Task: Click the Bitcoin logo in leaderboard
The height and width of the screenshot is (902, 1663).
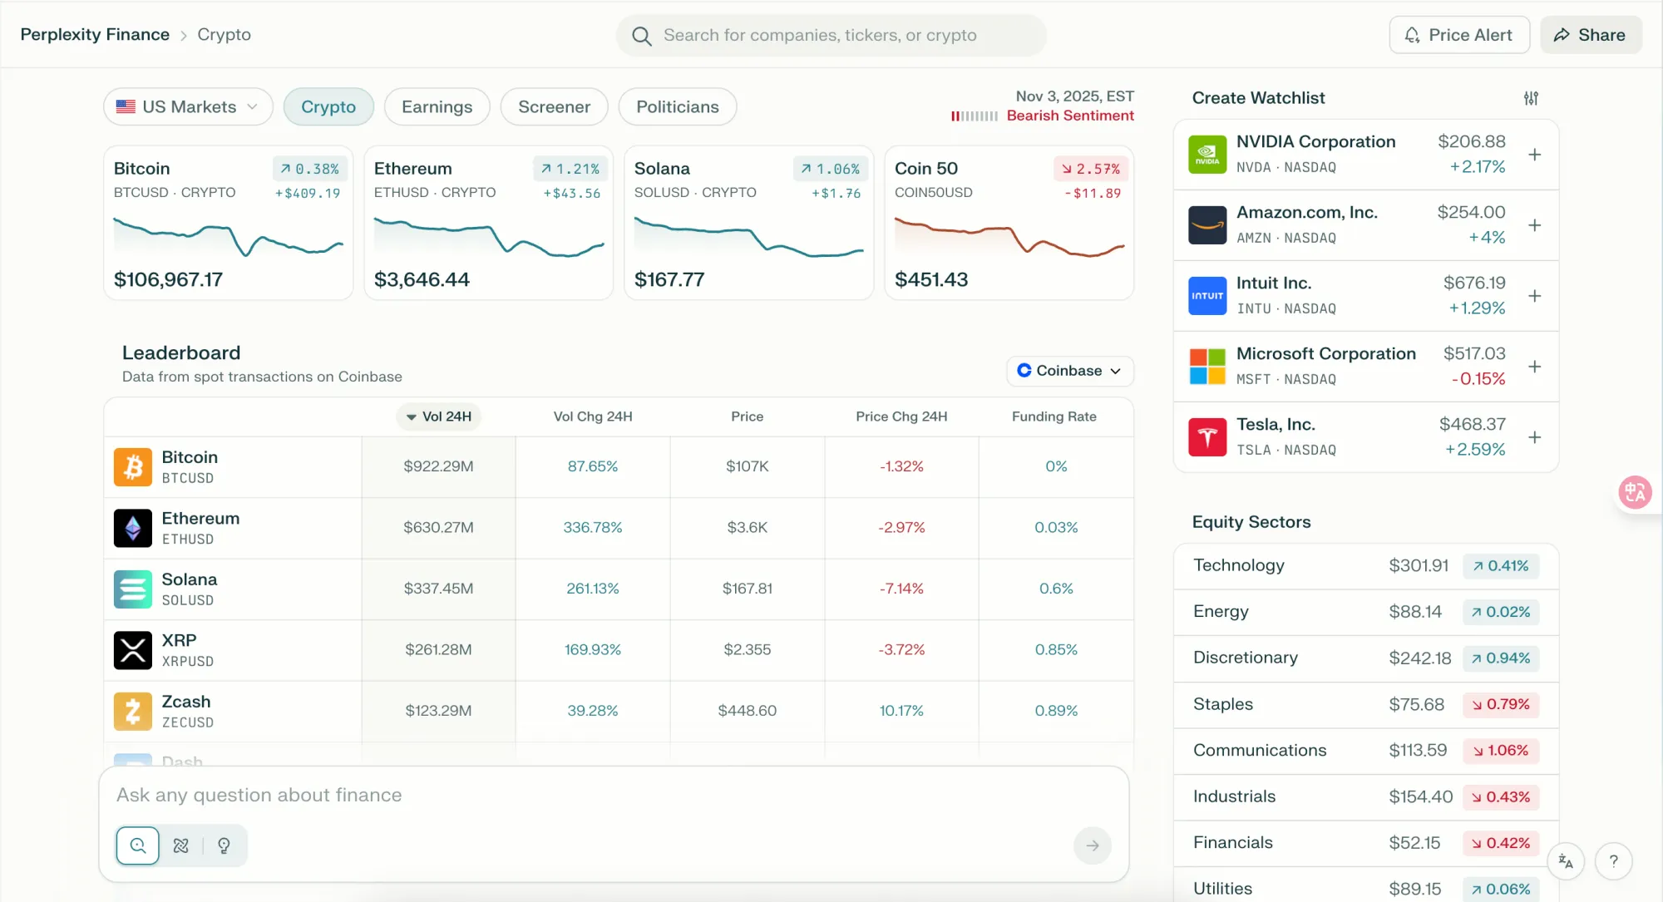Action: [133, 467]
